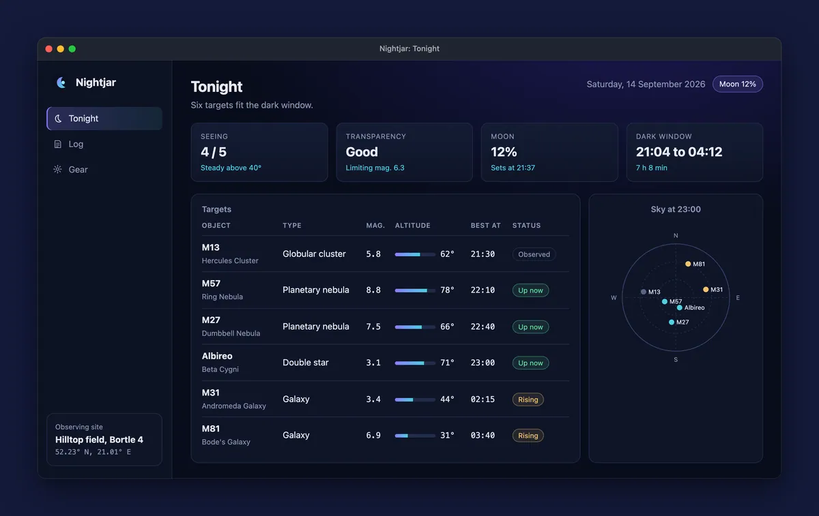Click the Observed status badge for M13
Screen dimensions: 819x516
pyautogui.click(x=534, y=254)
